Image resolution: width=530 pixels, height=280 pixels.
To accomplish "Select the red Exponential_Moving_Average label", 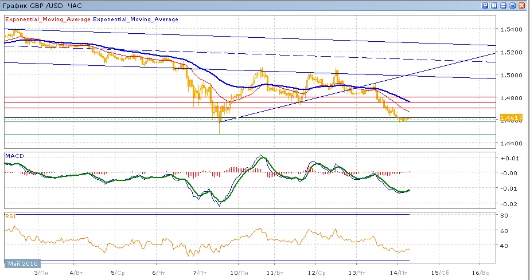I will point(48,19).
